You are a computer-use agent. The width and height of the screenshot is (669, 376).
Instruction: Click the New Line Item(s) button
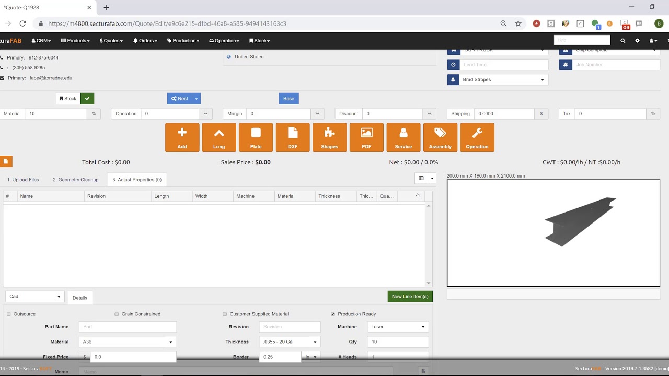point(410,297)
